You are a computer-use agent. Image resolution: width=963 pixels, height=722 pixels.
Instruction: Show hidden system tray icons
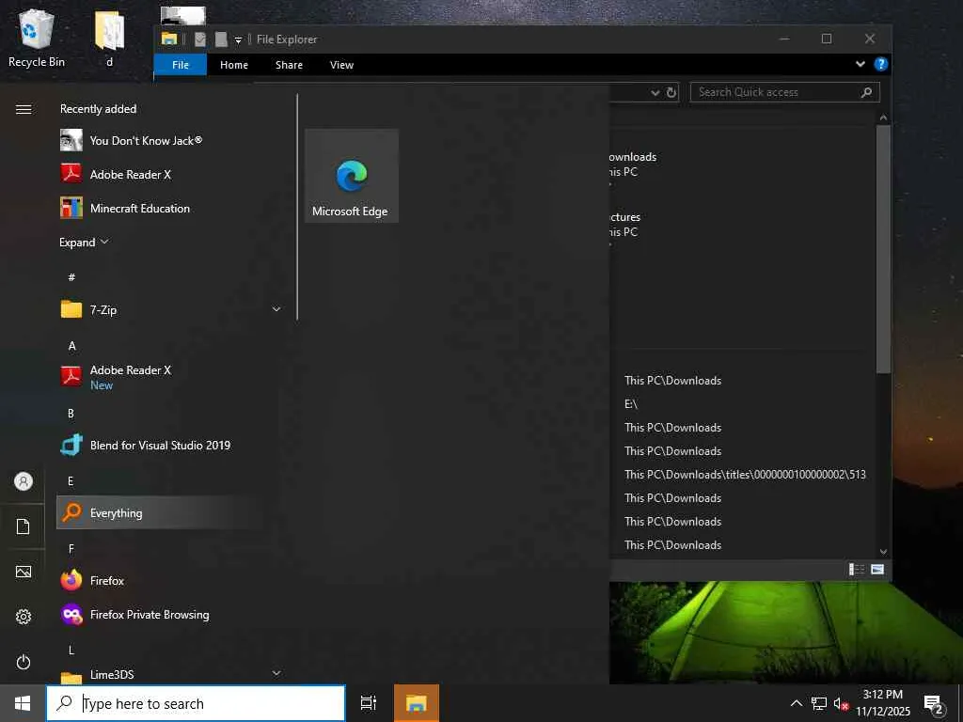click(796, 703)
